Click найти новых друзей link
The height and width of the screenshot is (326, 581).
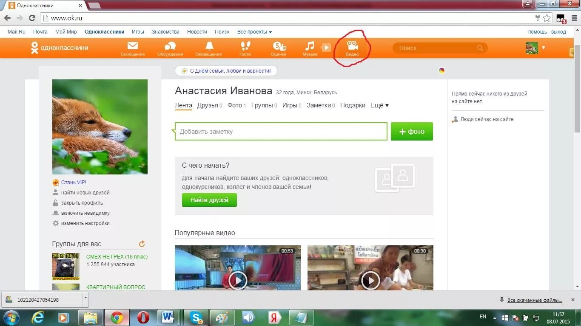(85, 193)
